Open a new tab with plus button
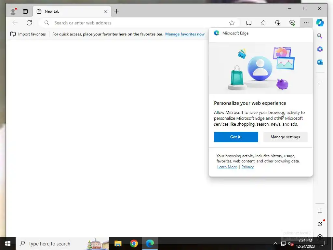The width and height of the screenshot is (333, 250). (x=117, y=11)
